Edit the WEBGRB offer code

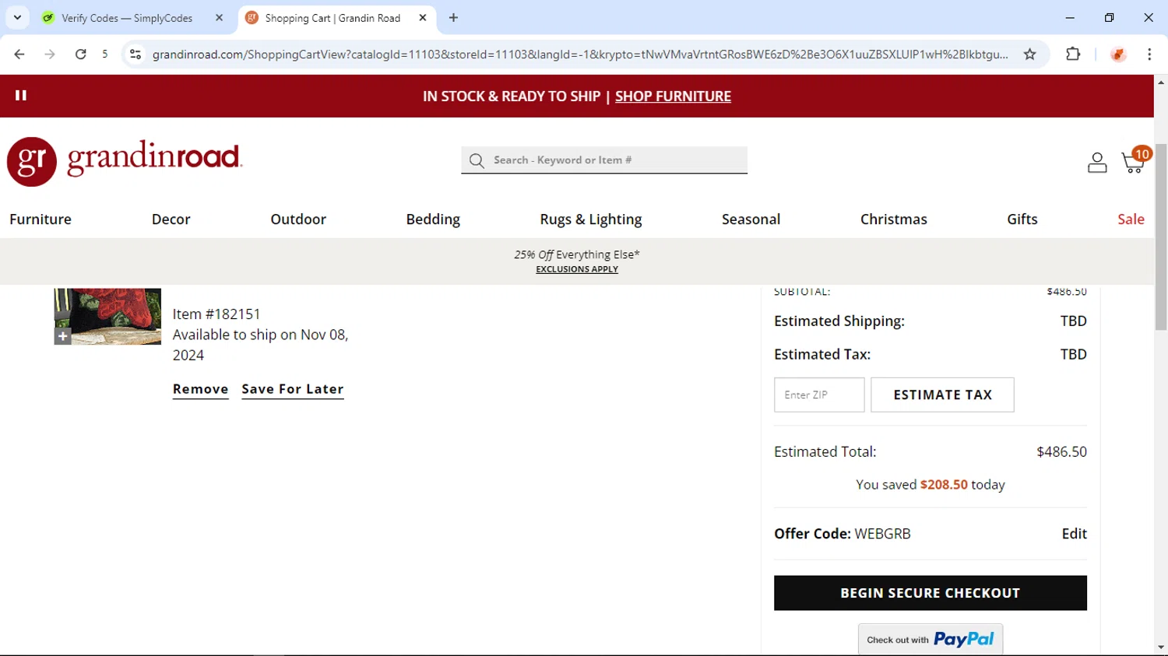pos(1074,534)
